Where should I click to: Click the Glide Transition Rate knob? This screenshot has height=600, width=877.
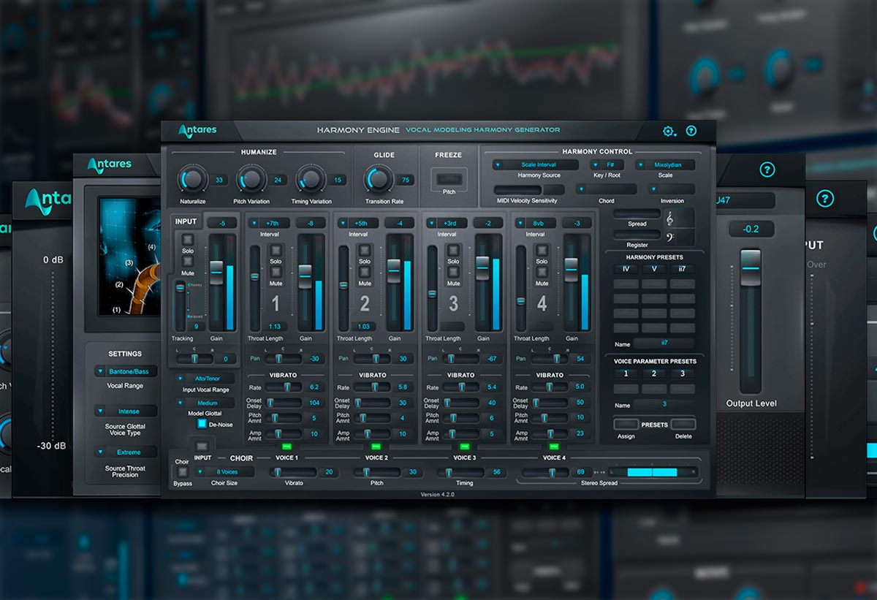(378, 179)
